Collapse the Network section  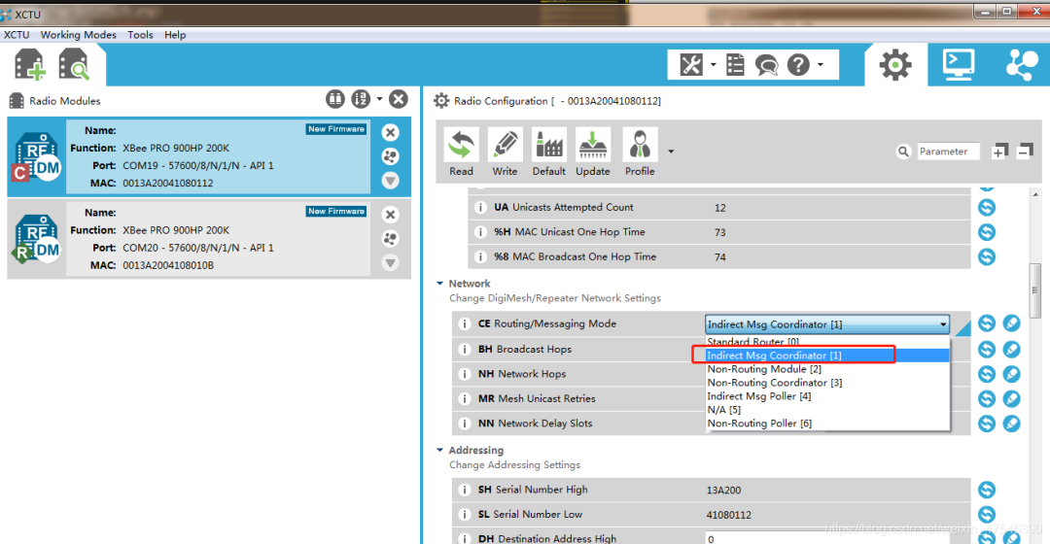point(440,284)
